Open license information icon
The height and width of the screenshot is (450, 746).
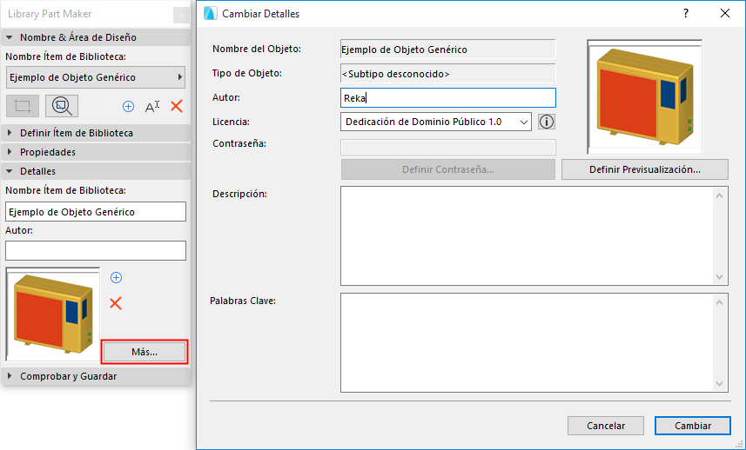pos(547,122)
